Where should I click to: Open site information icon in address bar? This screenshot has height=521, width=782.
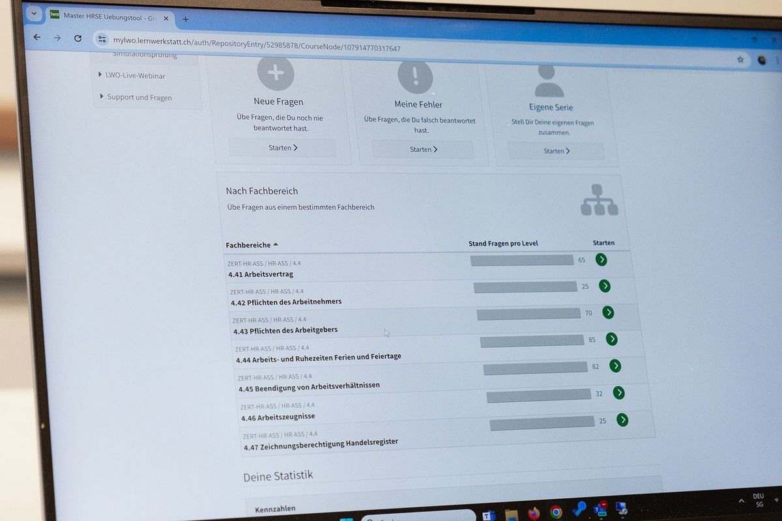coord(102,39)
